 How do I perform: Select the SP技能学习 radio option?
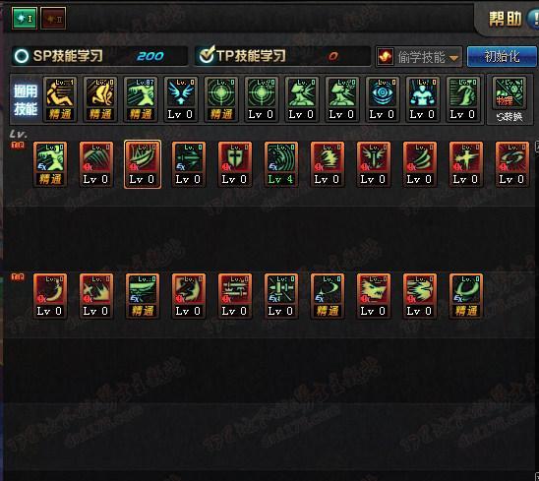[22, 56]
